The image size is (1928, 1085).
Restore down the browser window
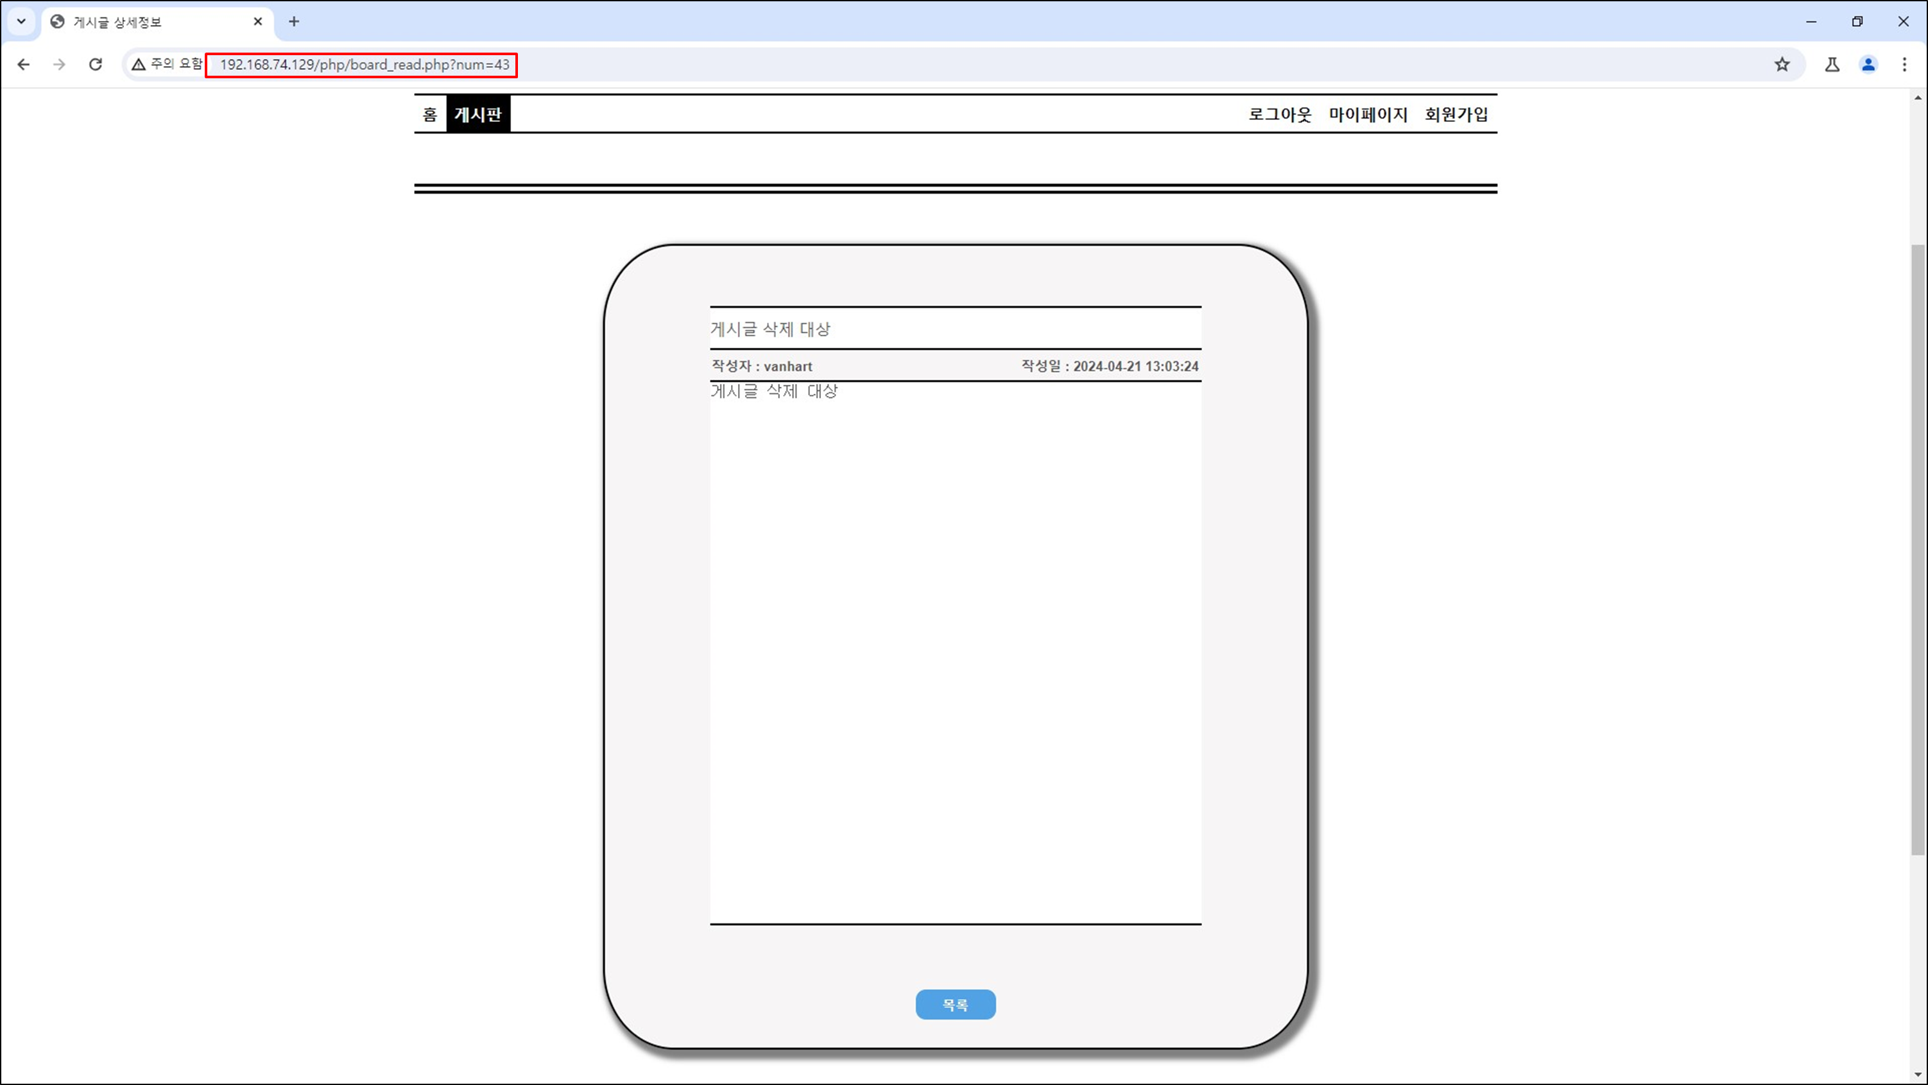1857,22
